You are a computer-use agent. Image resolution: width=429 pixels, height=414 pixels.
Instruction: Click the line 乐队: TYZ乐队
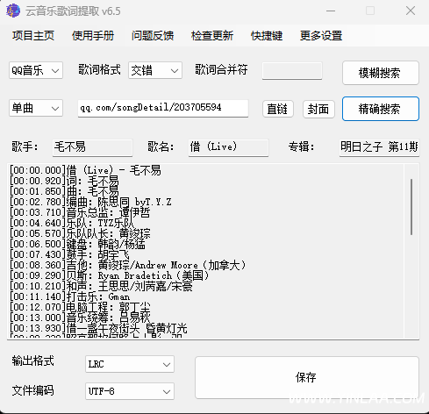click(72, 223)
